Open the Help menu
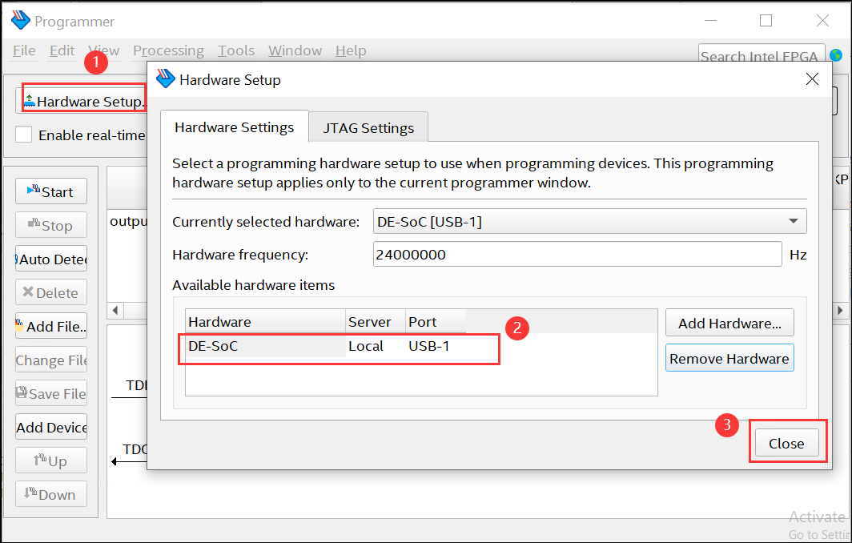Screen dimensions: 852x543 pos(351,50)
